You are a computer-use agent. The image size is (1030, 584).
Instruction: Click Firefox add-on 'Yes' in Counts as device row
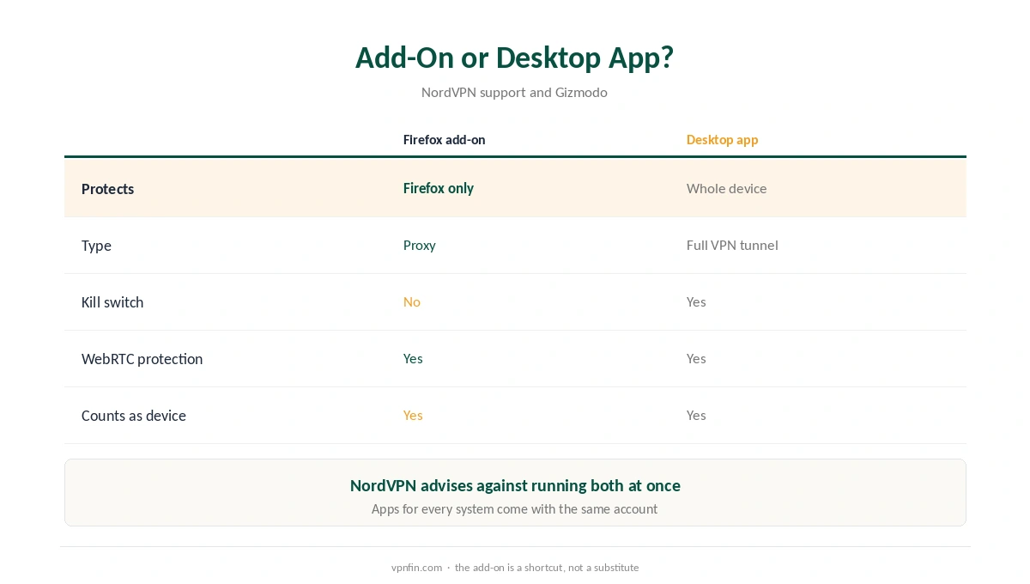(413, 415)
